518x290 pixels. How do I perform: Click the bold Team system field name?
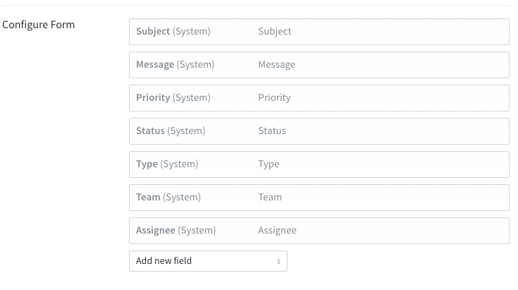[x=148, y=197]
